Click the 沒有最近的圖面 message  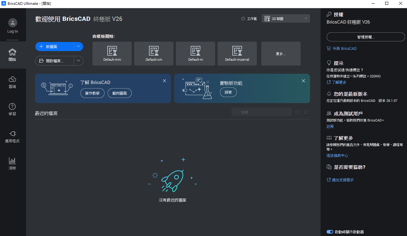coord(172,200)
